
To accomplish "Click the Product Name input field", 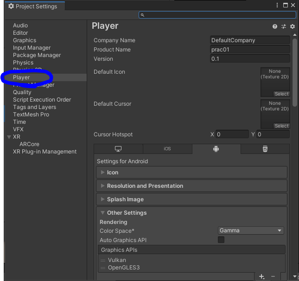I will (250, 50).
